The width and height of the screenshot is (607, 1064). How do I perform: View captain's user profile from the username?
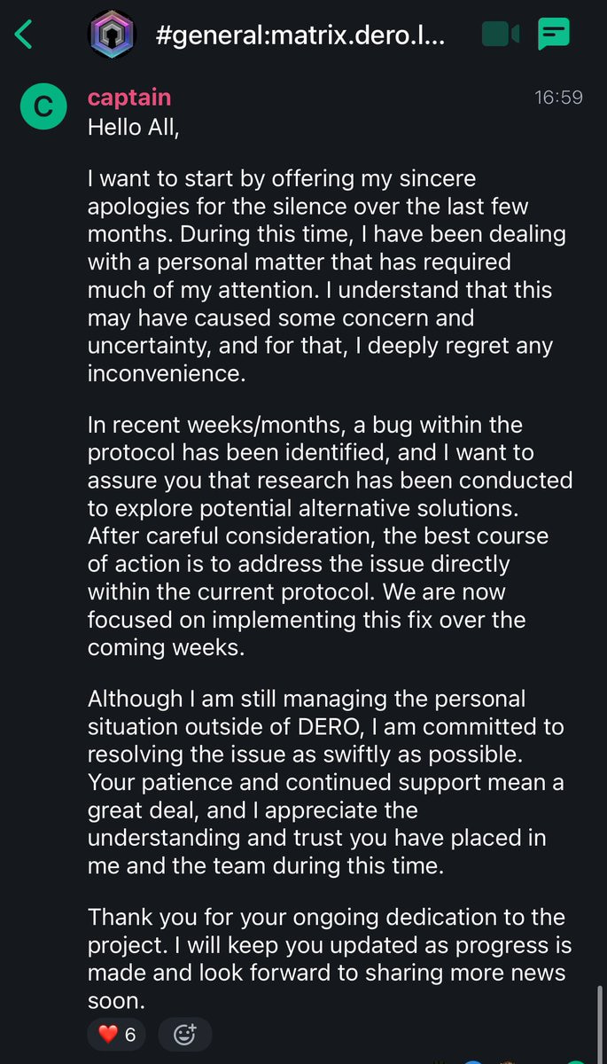(x=129, y=98)
